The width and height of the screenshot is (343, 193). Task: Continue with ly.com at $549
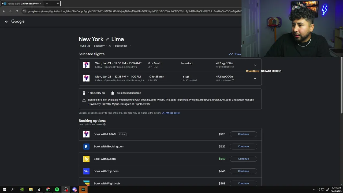[243, 159]
